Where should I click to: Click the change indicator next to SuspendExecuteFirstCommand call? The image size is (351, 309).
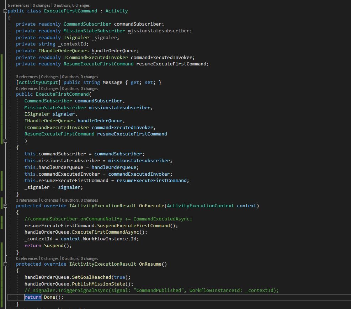click(x=1, y=225)
